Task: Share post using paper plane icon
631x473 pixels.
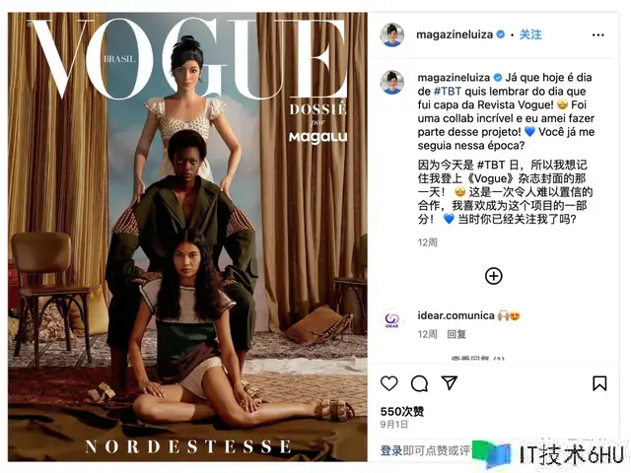Action: (x=450, y=383)
